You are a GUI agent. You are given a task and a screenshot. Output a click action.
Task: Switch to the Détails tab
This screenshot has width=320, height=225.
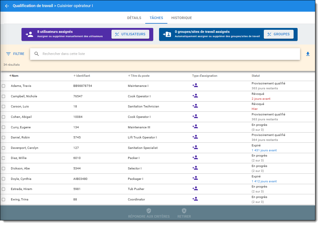pyautogui.click(x=134, y=18)
